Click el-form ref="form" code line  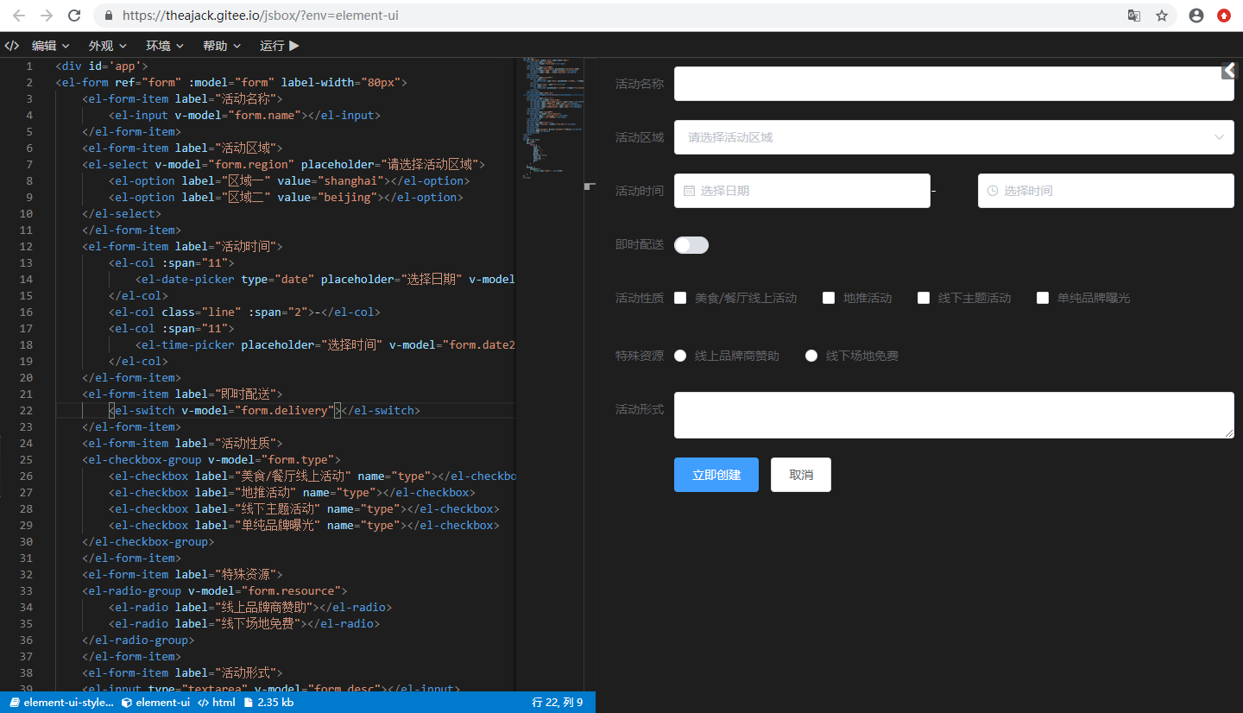coord(230,82)
